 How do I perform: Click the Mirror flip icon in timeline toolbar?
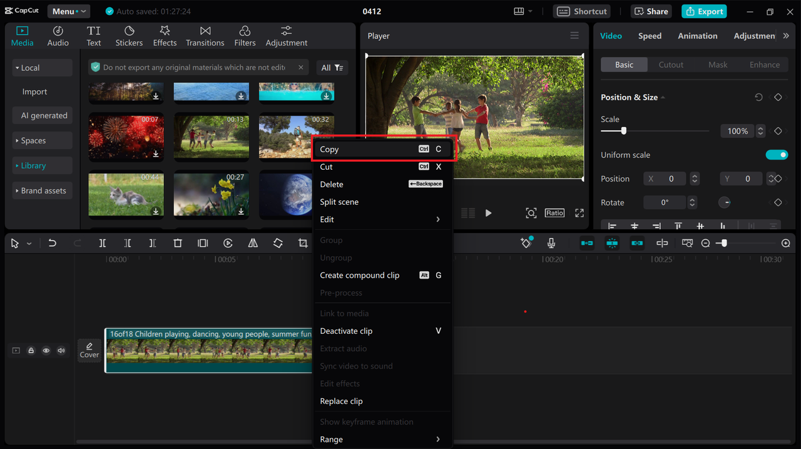[x=253, y=243]
